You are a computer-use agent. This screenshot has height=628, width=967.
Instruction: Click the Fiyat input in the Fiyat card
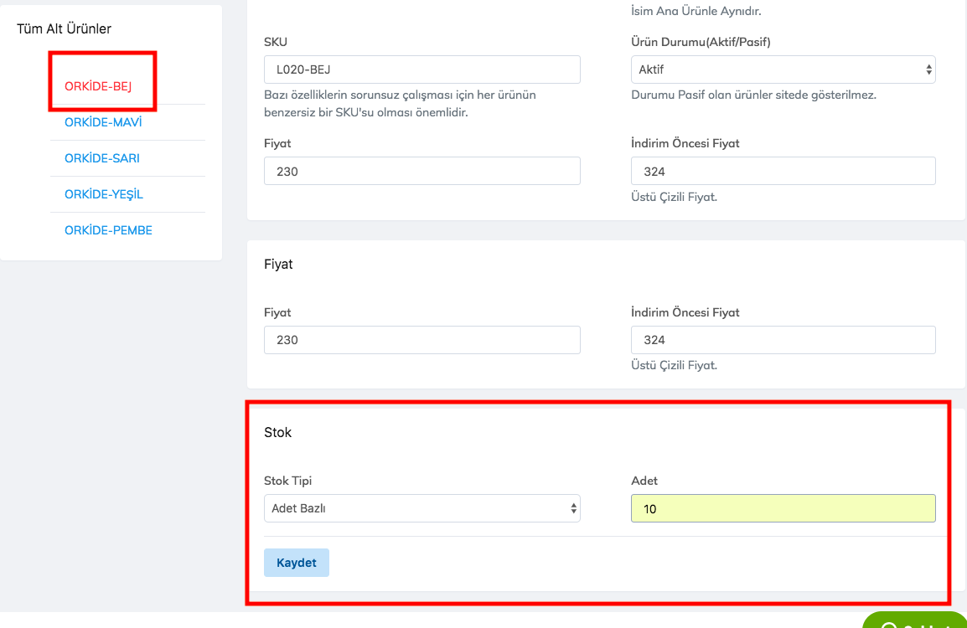tap(421, 341)
